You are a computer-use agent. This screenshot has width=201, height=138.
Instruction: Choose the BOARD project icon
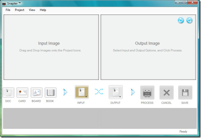[37, 92]
